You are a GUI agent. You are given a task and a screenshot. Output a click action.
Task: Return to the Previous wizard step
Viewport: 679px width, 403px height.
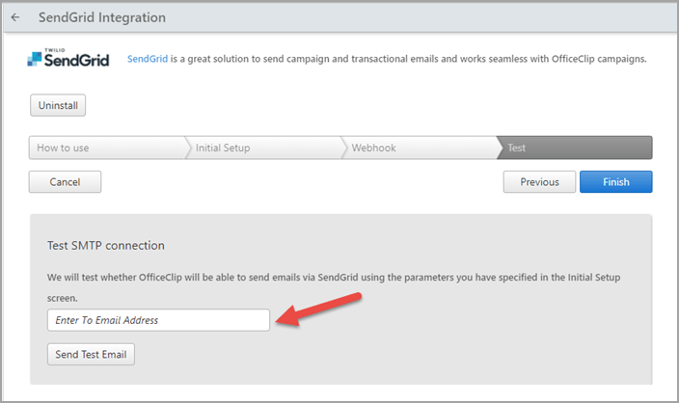[x=539, y=182]
